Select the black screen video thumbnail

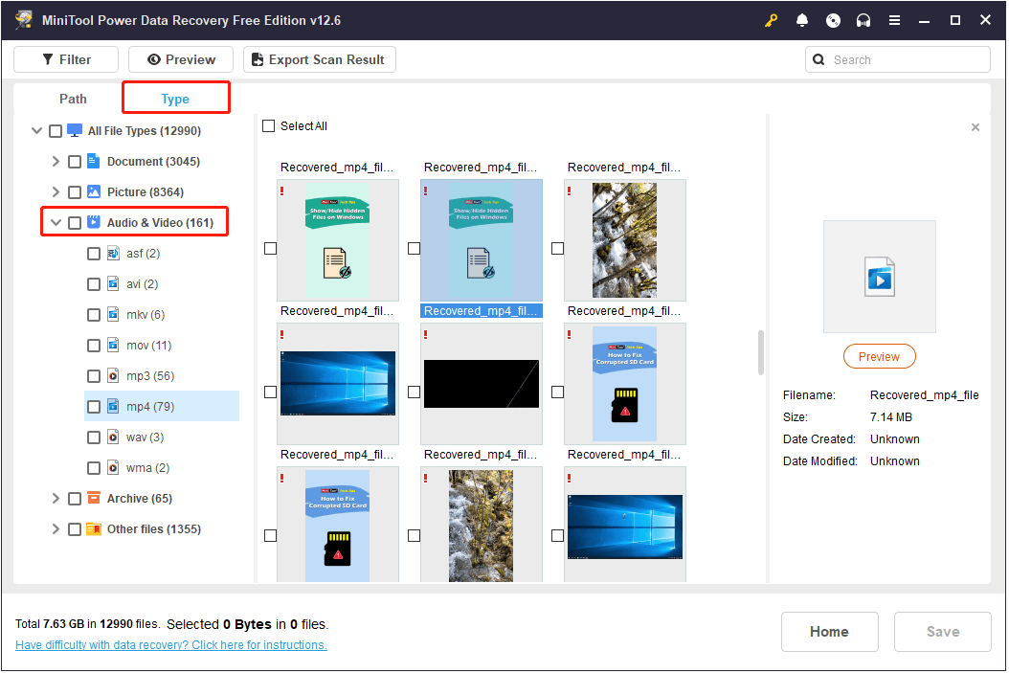click(482, 384)
